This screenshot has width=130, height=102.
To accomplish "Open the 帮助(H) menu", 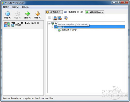I will click(x=25, y=7).
